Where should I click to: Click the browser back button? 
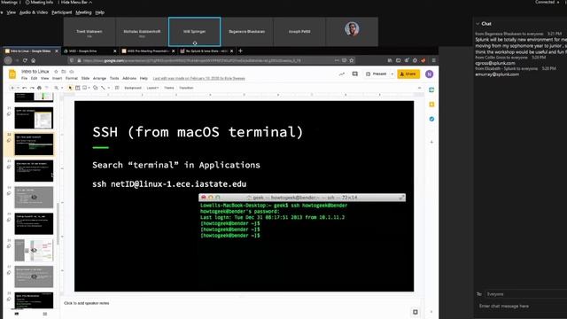pyautogui.click(x=8, y=60)
